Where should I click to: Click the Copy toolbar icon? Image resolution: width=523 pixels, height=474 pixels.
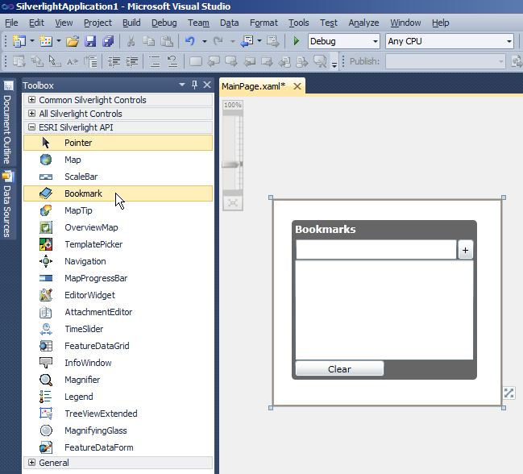point(148,41)
